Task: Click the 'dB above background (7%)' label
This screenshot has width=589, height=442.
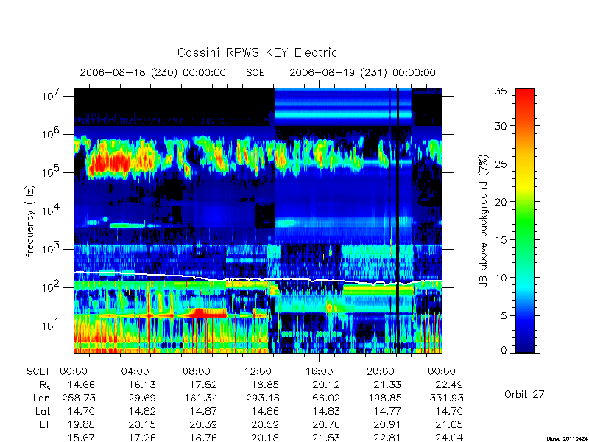Action: [483, 221]
